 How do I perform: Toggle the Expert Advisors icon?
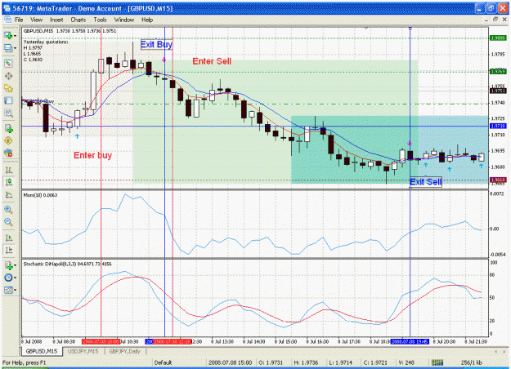click(8, 153)
